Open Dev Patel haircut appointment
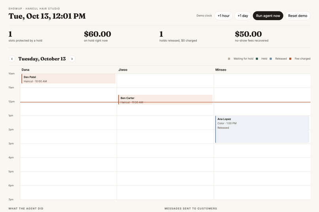The height and width of the screenshot is (212, 319). pyautogui.click(x=68, y=79)
